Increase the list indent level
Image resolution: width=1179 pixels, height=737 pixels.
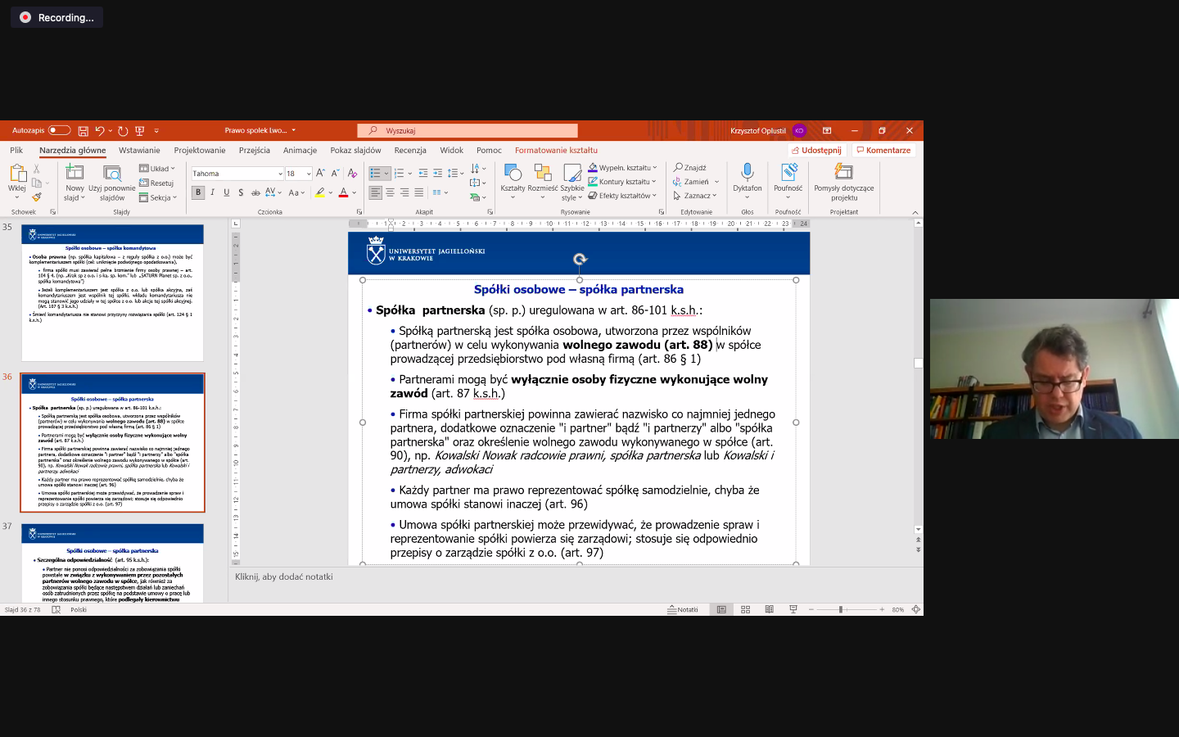click(438, 173)
